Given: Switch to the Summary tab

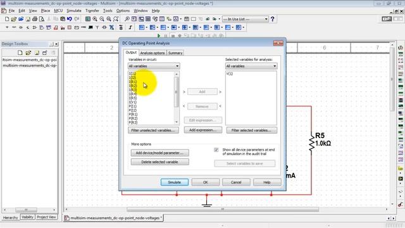Looking at the screenshot, I should coord(175,53).
